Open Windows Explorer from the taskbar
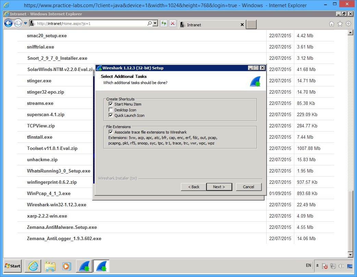 50,266
